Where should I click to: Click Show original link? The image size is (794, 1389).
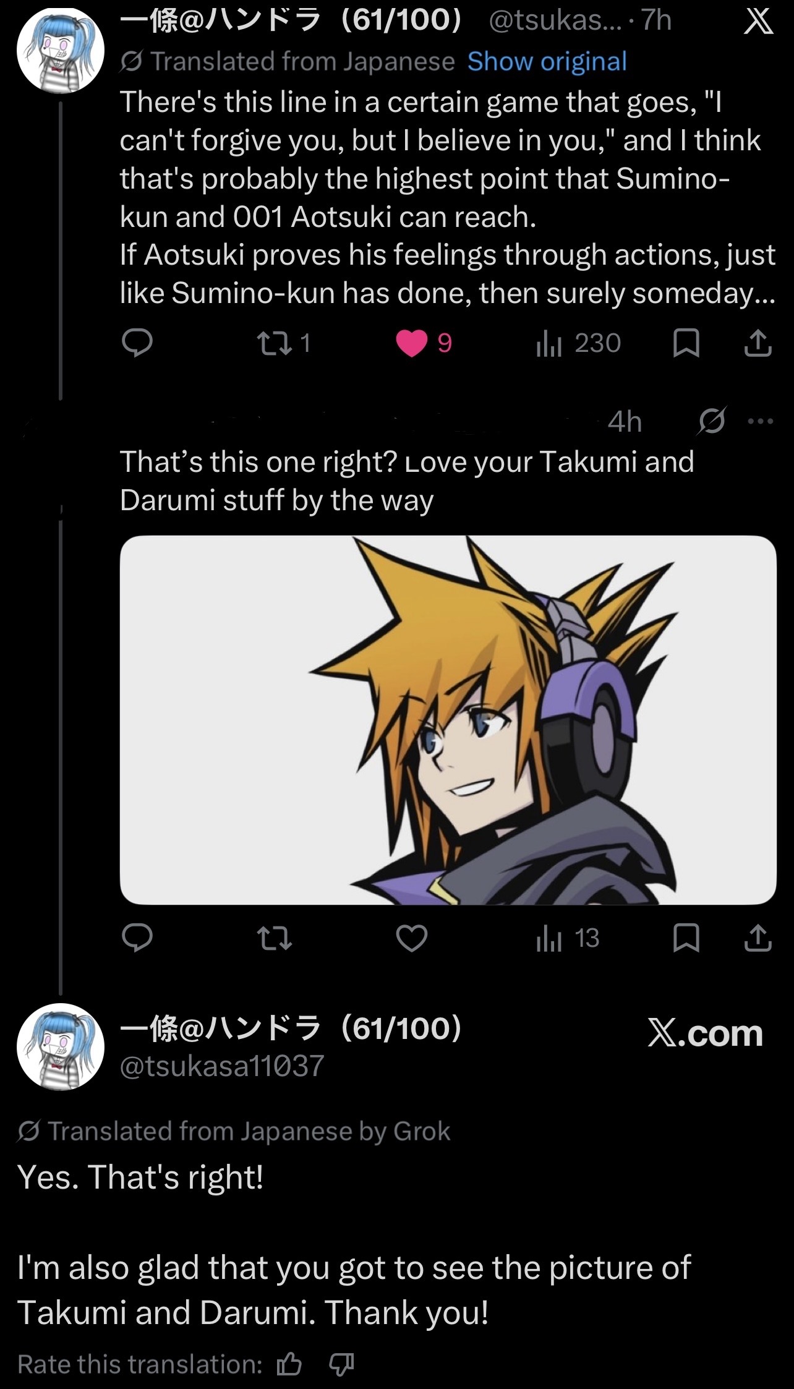pyautogui.click(x=547, y=61)
